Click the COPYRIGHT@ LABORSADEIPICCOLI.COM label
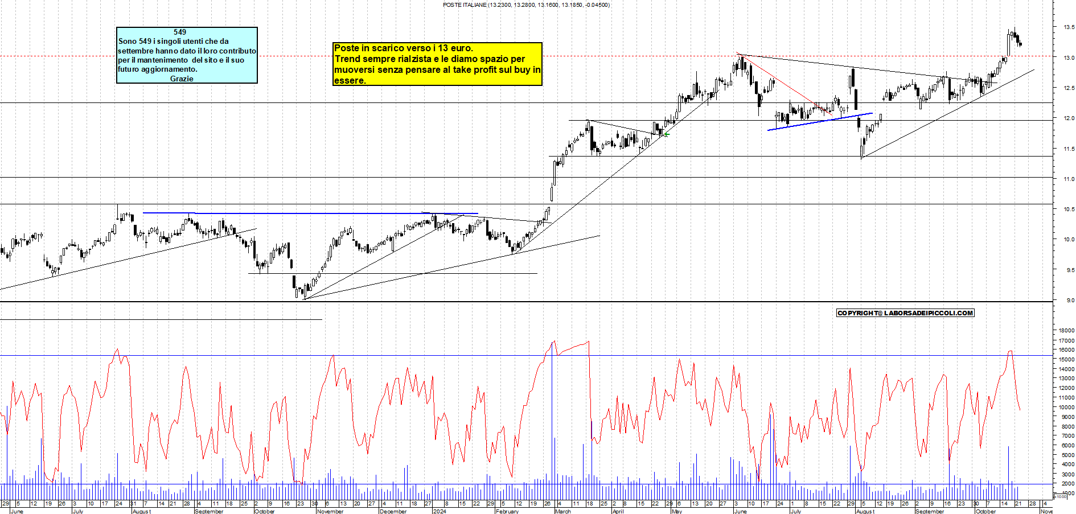The image size is (1076, 514). [905, 313]
